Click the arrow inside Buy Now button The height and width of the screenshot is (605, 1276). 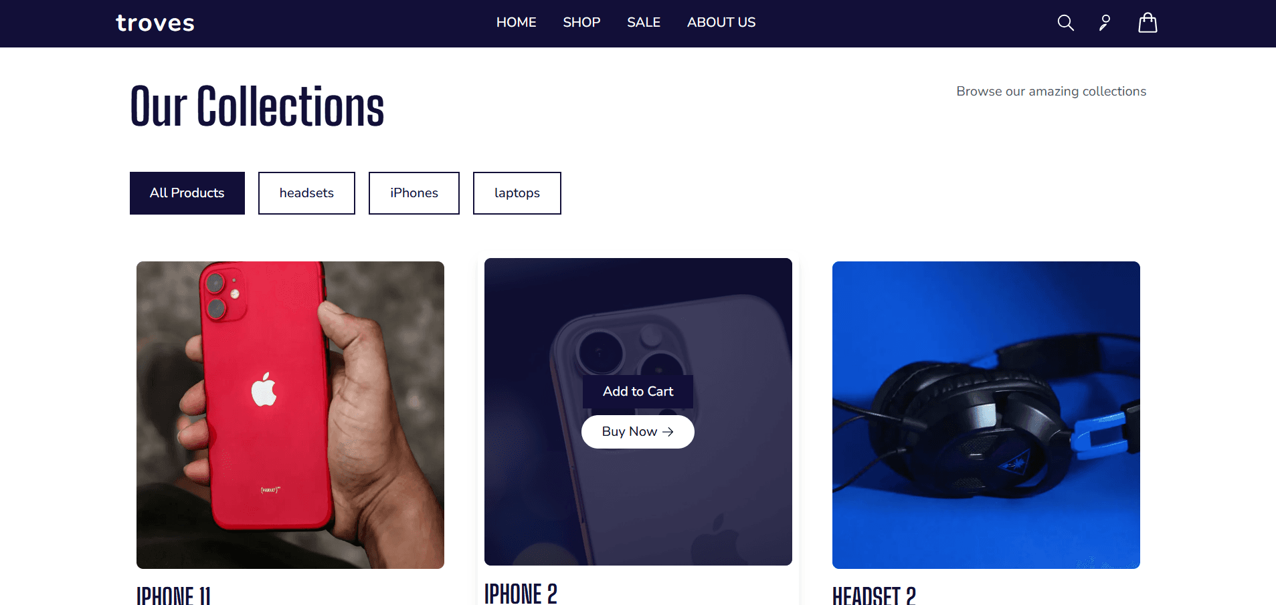(668, 432)
